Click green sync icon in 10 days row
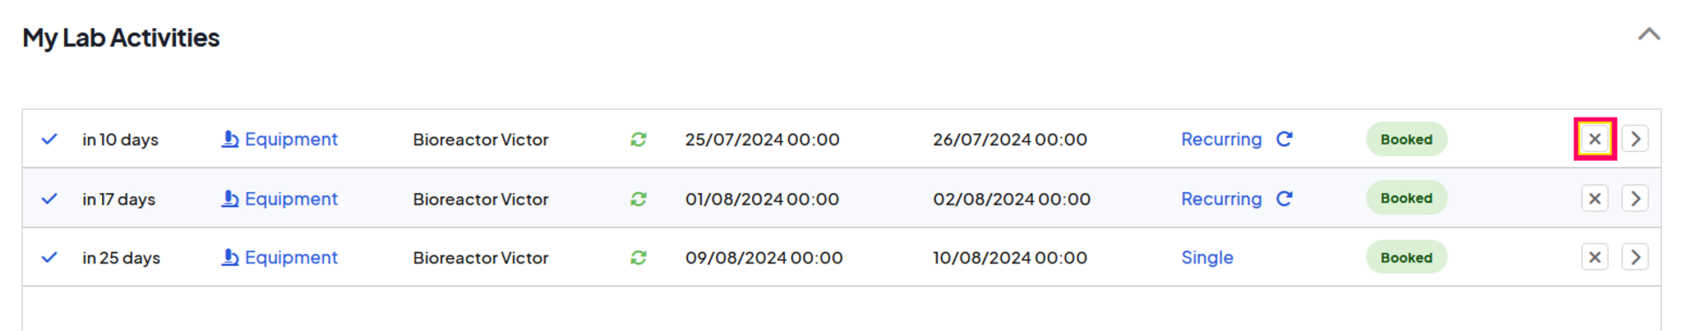The width and height of the screenshot is (1689, 331). click(639, 139)
